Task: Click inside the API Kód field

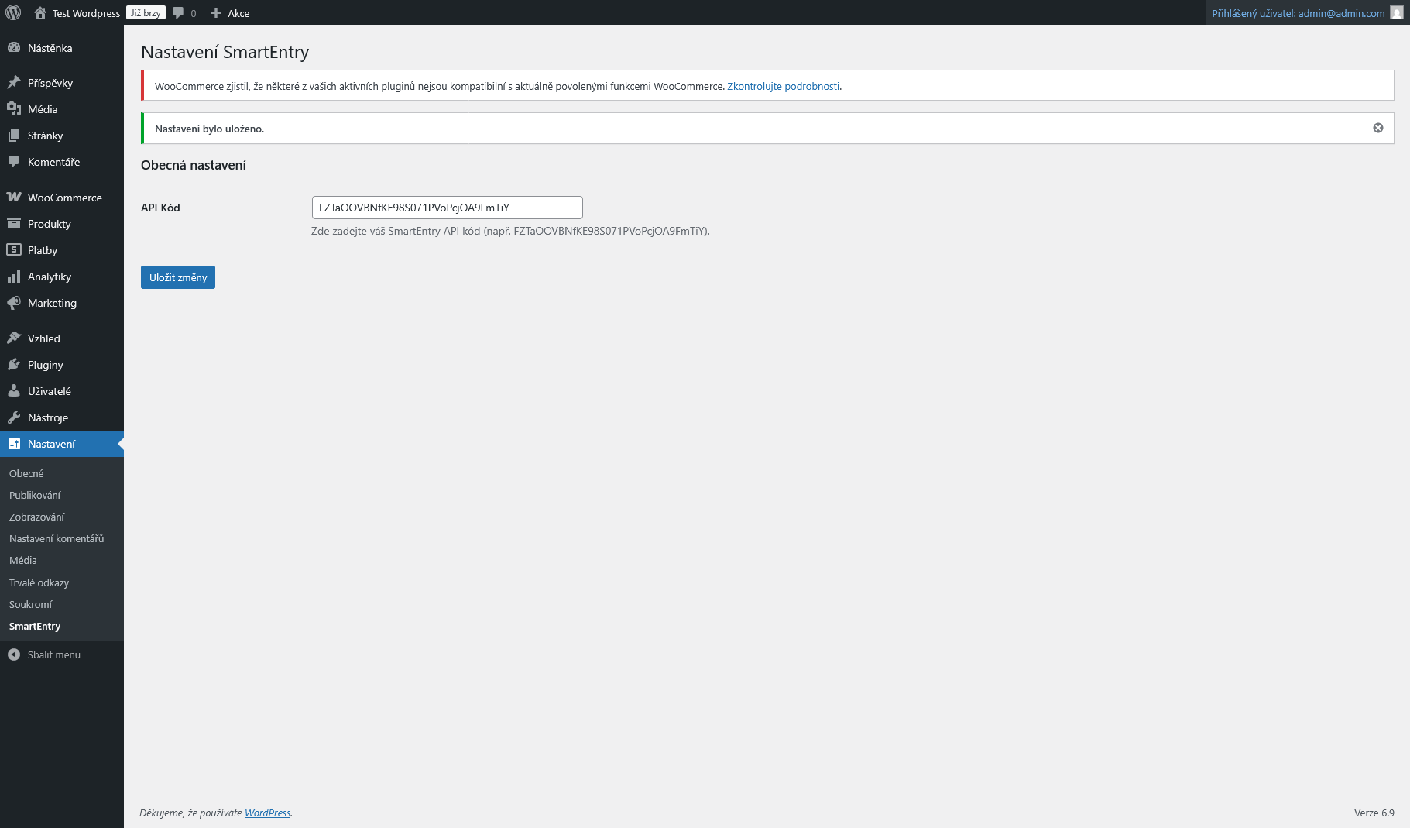Action: [447, 207]
